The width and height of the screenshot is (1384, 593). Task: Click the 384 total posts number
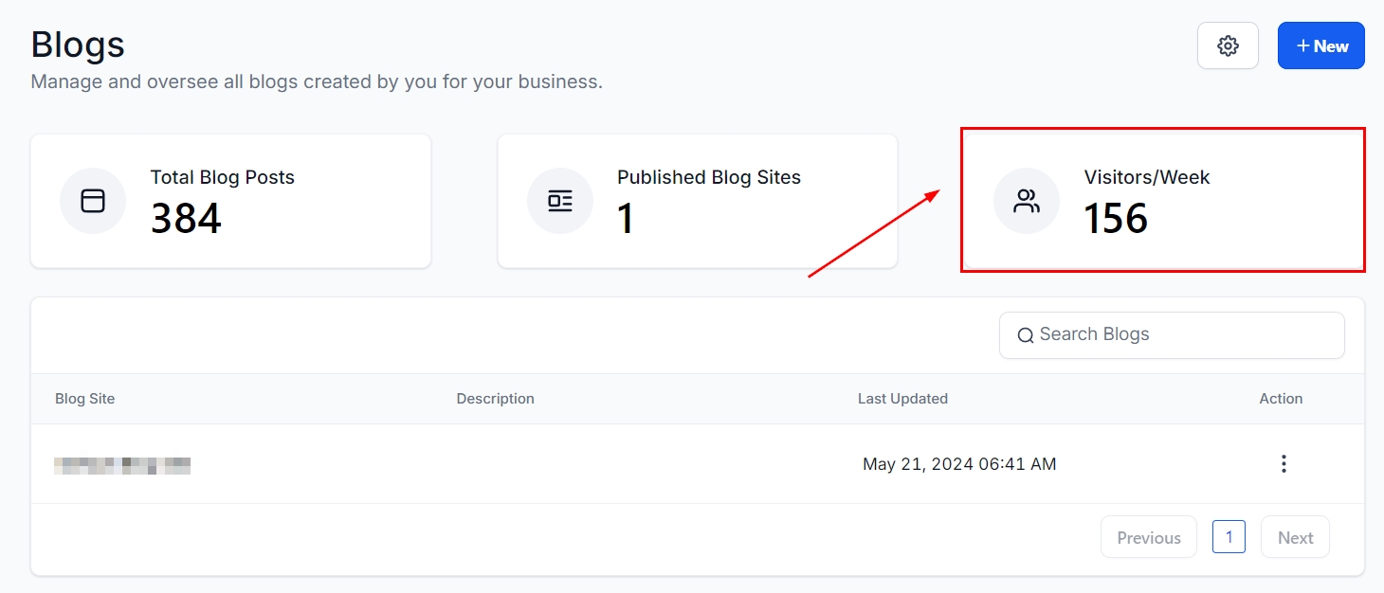click(186, 219)
